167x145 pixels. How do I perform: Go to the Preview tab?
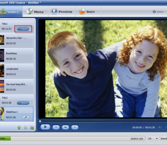[62, 12]
